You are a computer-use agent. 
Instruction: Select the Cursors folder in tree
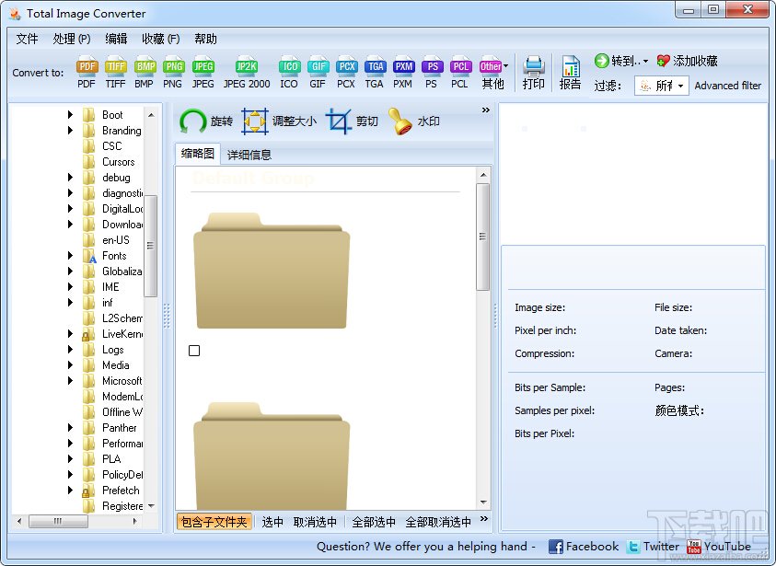118,162
